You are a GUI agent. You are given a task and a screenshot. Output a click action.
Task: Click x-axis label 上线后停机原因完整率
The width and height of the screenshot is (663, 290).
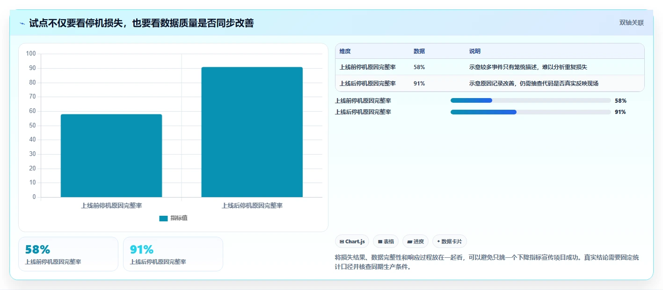tap(252, 205)
